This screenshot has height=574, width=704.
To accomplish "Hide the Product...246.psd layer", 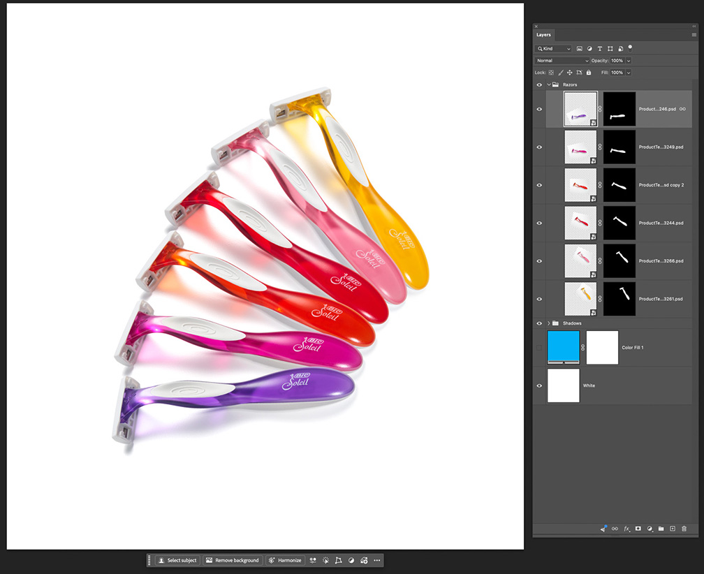I will [x=539, y=109].
